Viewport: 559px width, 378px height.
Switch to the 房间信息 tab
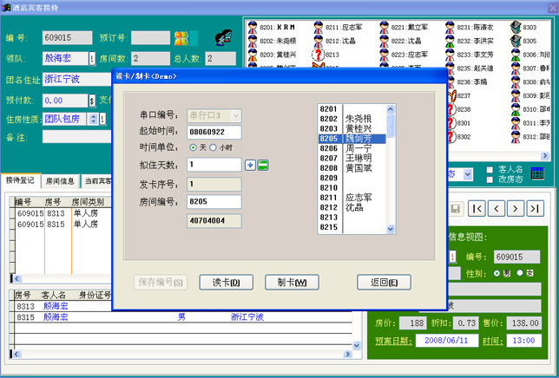click(x=59, y=181)
